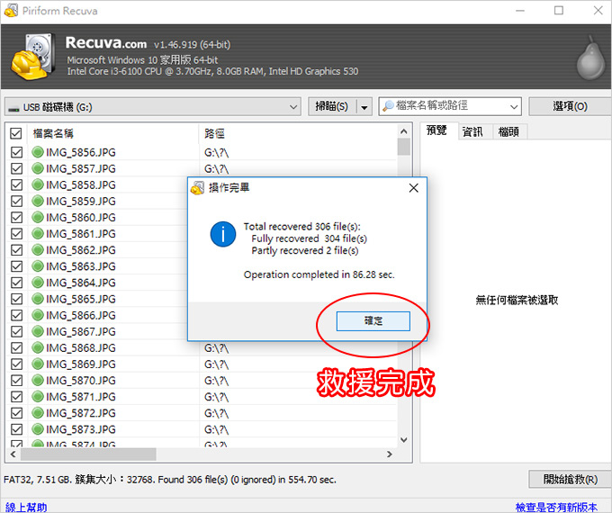
Task: Select the IMG_5866.JPG file name
Action: (81, 315)
